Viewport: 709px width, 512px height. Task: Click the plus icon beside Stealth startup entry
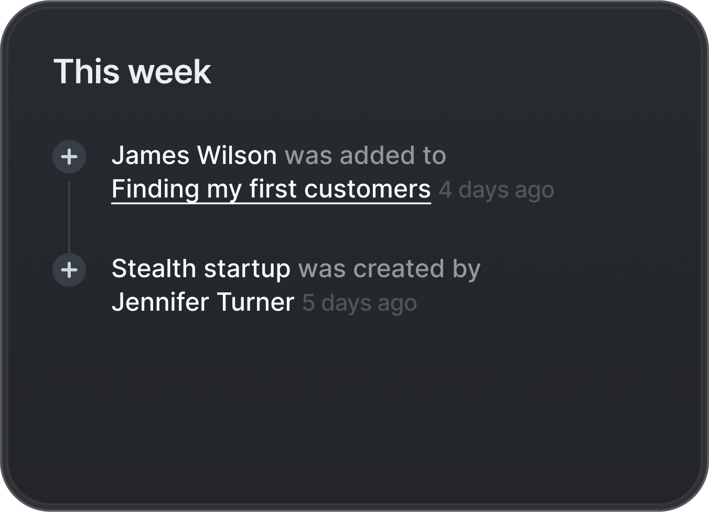coord(69,270)
